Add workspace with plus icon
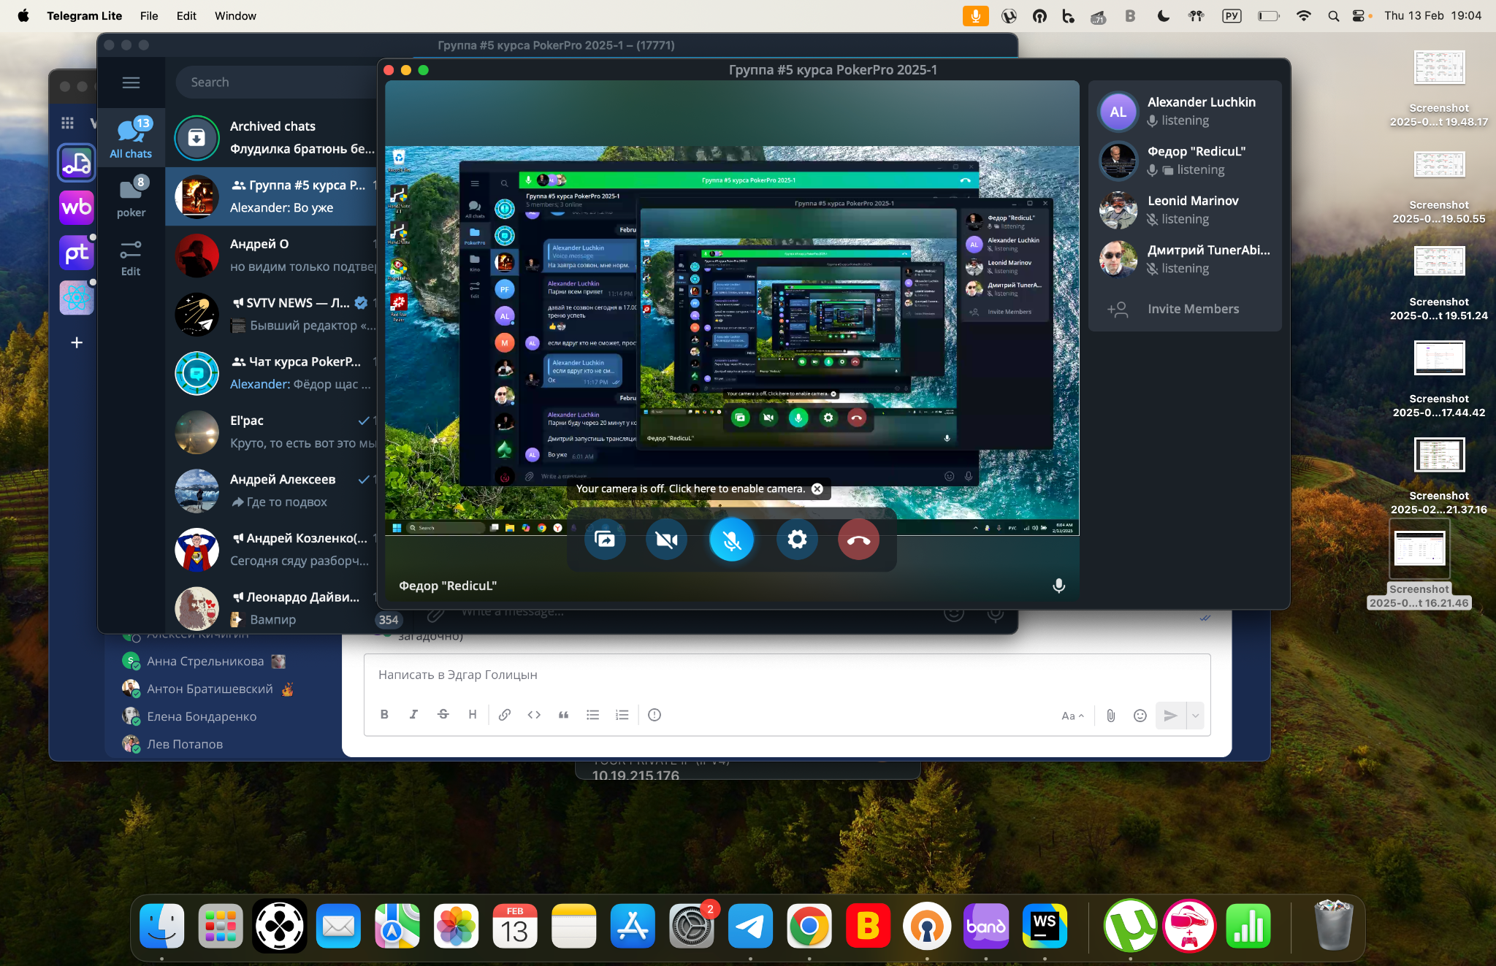1496x966 pixels. point(77,342)
